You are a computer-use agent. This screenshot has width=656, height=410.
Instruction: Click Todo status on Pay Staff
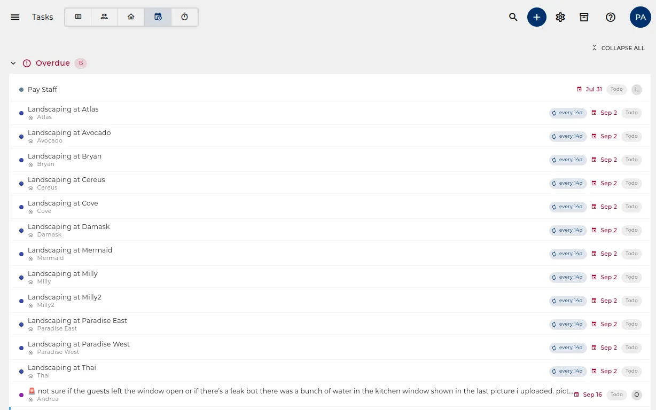pyautogui.click(x=616, y=89)
